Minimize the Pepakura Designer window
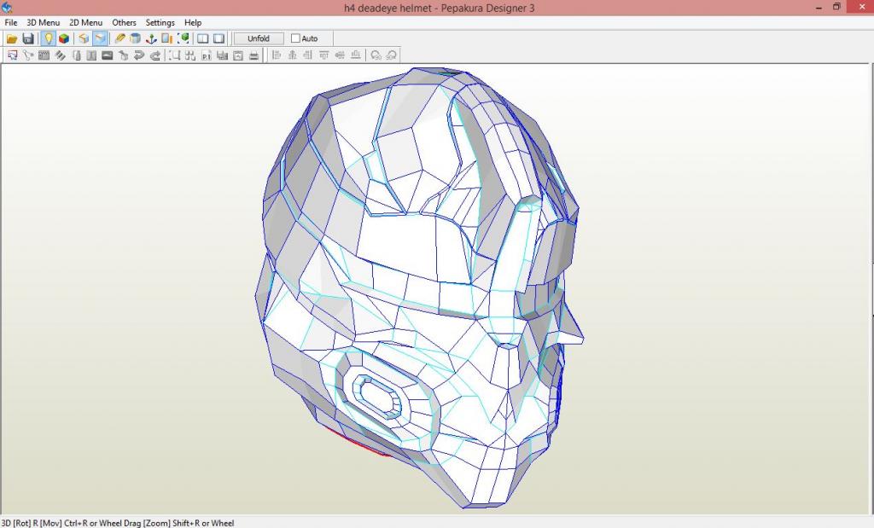This screenshot has height=528, width=874. [x=819, y=8]
